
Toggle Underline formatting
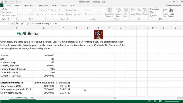click(x=25, y=15)
